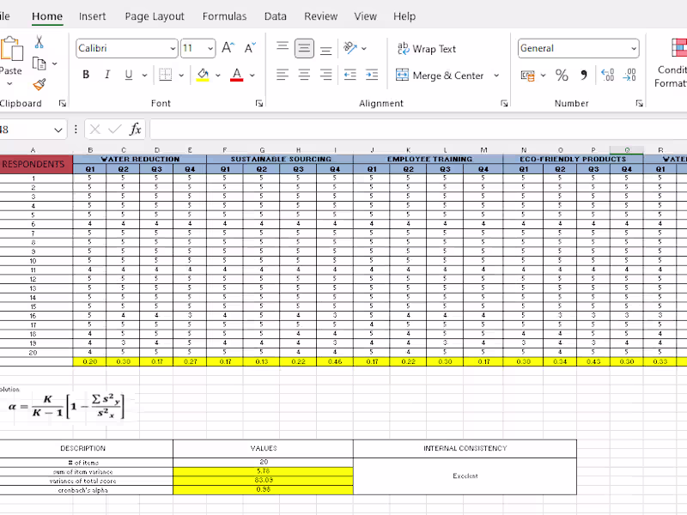Open the Data ribbon tab

point(275,15)
